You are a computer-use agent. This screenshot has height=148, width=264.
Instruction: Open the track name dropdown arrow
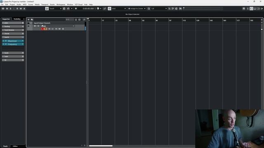point(73,26)
